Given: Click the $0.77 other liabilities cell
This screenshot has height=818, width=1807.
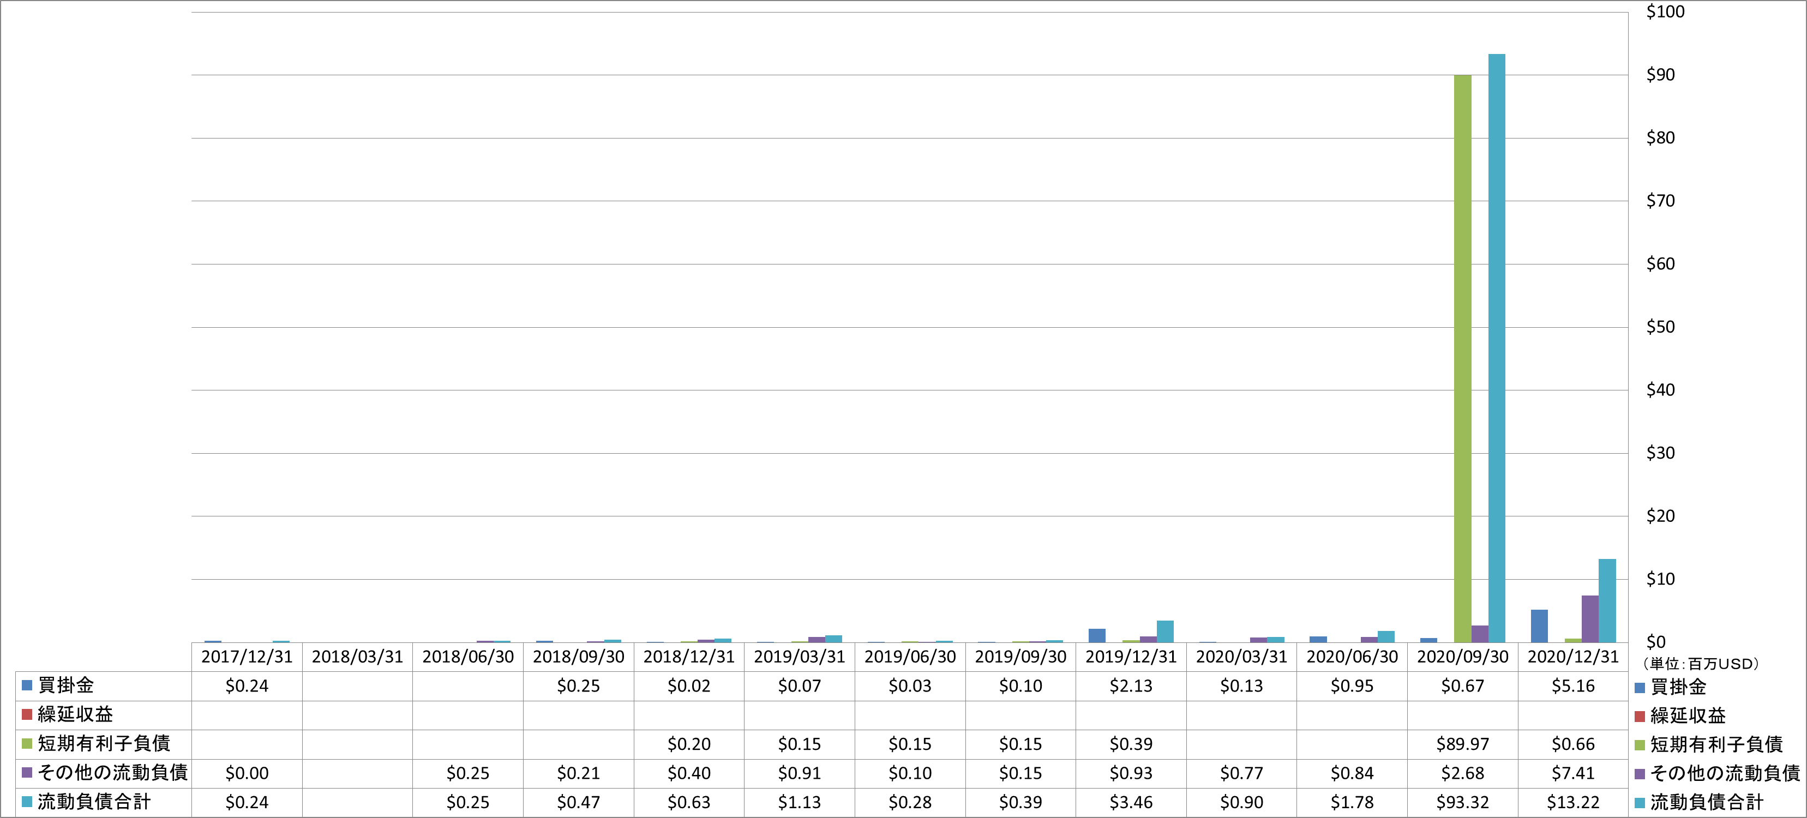Looking at the screenshot, I should pos(1241,772).
